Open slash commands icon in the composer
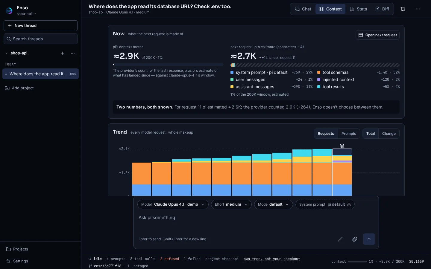The image size is (431, 269). 340,239
